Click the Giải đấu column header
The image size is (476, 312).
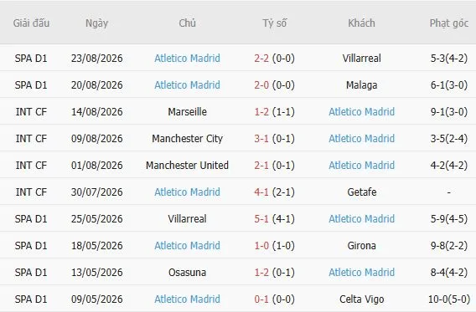pyautogui.click(x=31, y=23)
